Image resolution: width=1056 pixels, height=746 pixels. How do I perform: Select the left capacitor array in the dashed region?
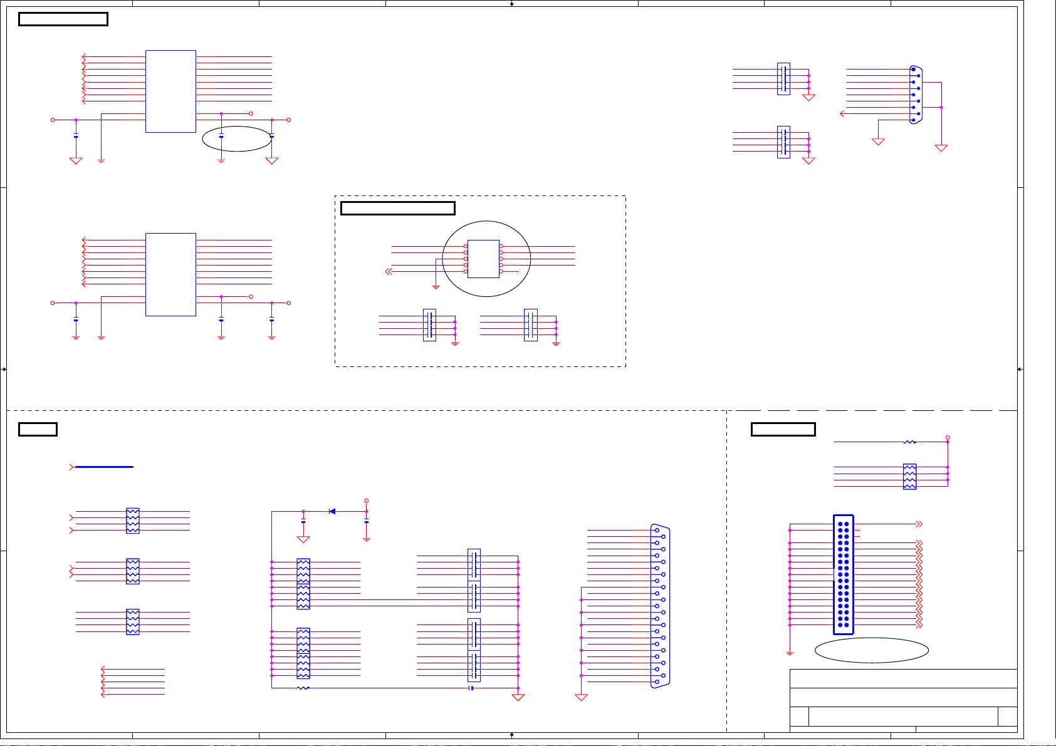pos(429,325)
